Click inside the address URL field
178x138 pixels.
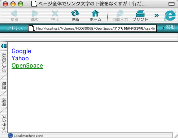tap(92, 28)
